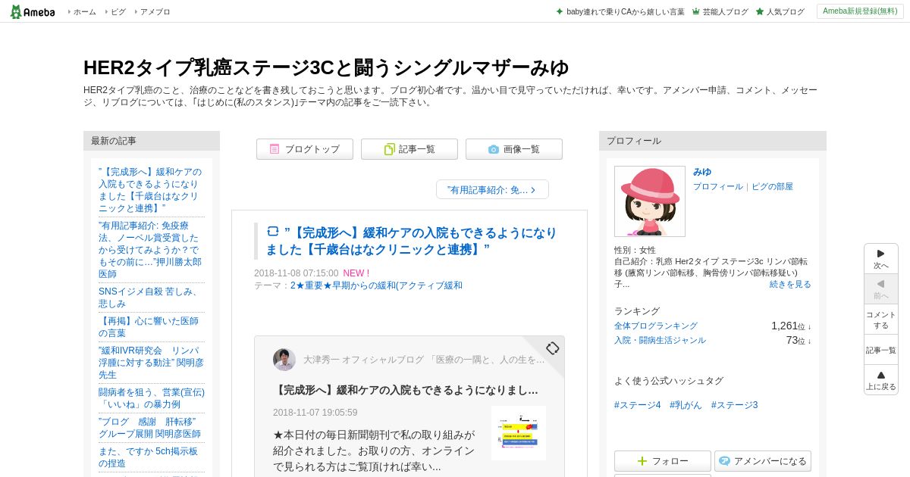910x477 pixels.
Task: Click the reblog icon beside article title
Action: tap(273, 231)
